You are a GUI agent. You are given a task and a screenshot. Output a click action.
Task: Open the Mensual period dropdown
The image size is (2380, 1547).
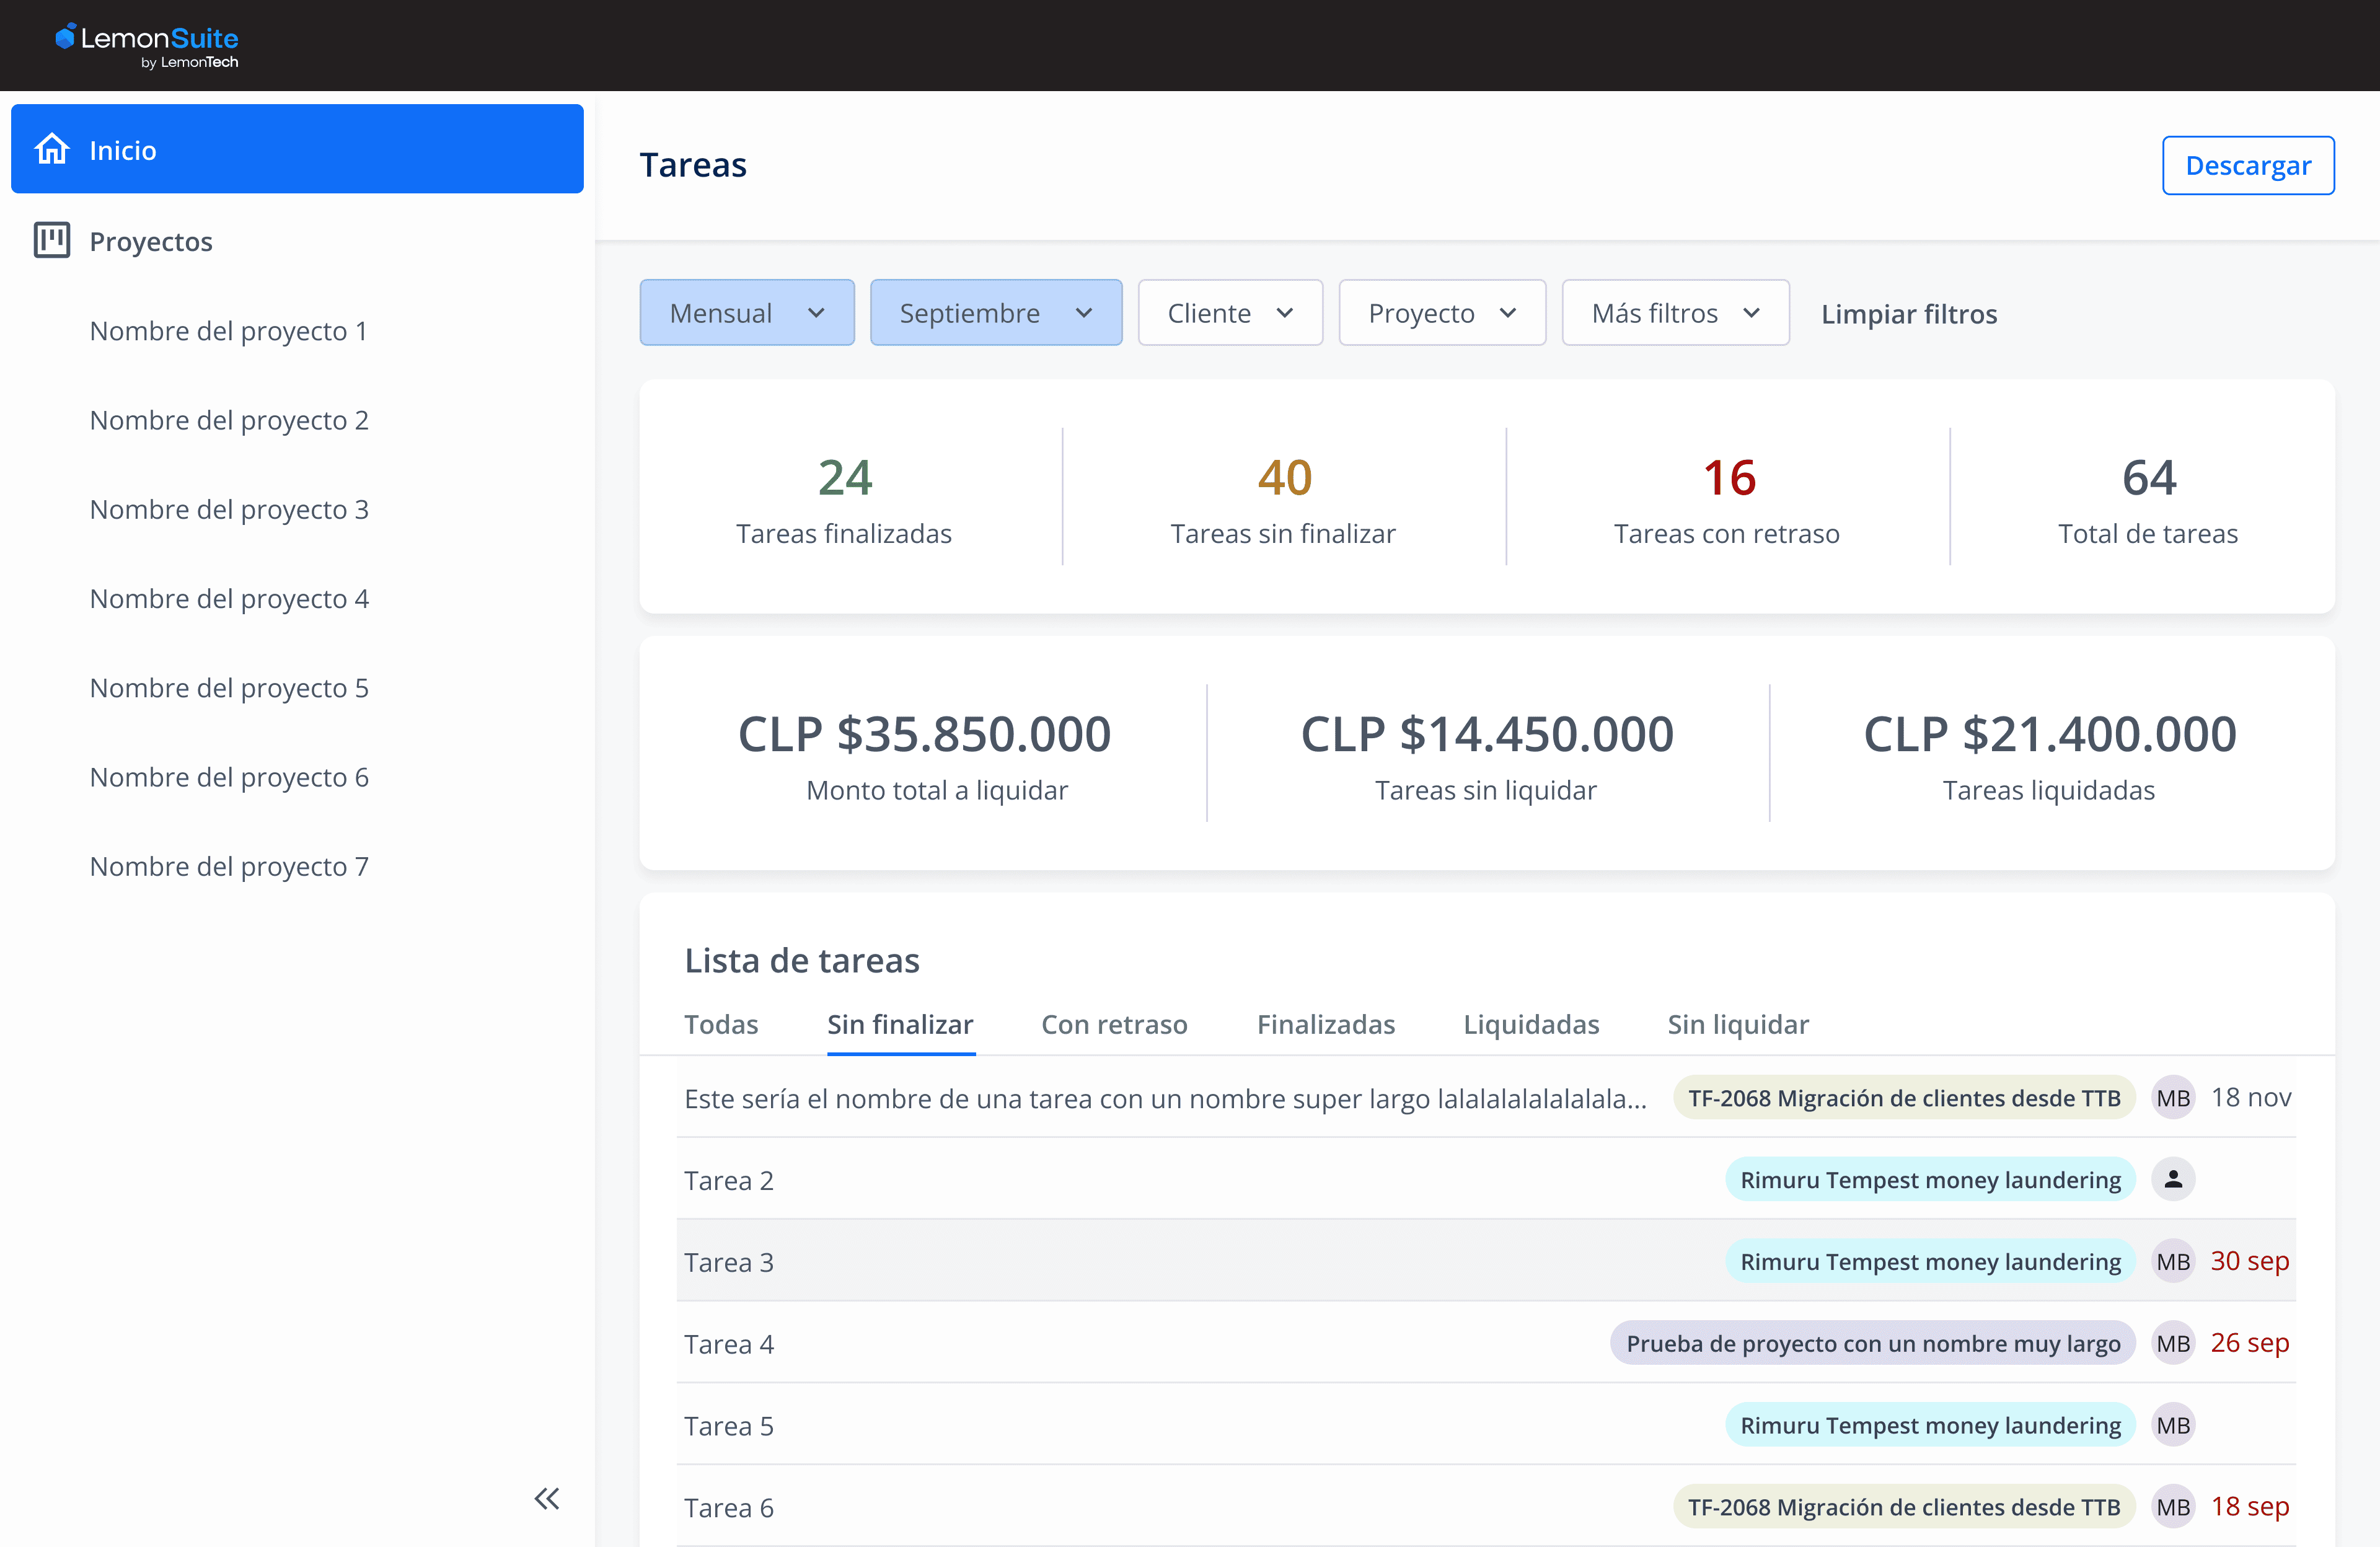coord(747,313)
